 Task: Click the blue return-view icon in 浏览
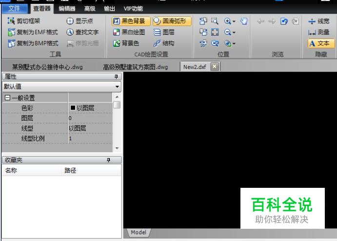[284, 21]
